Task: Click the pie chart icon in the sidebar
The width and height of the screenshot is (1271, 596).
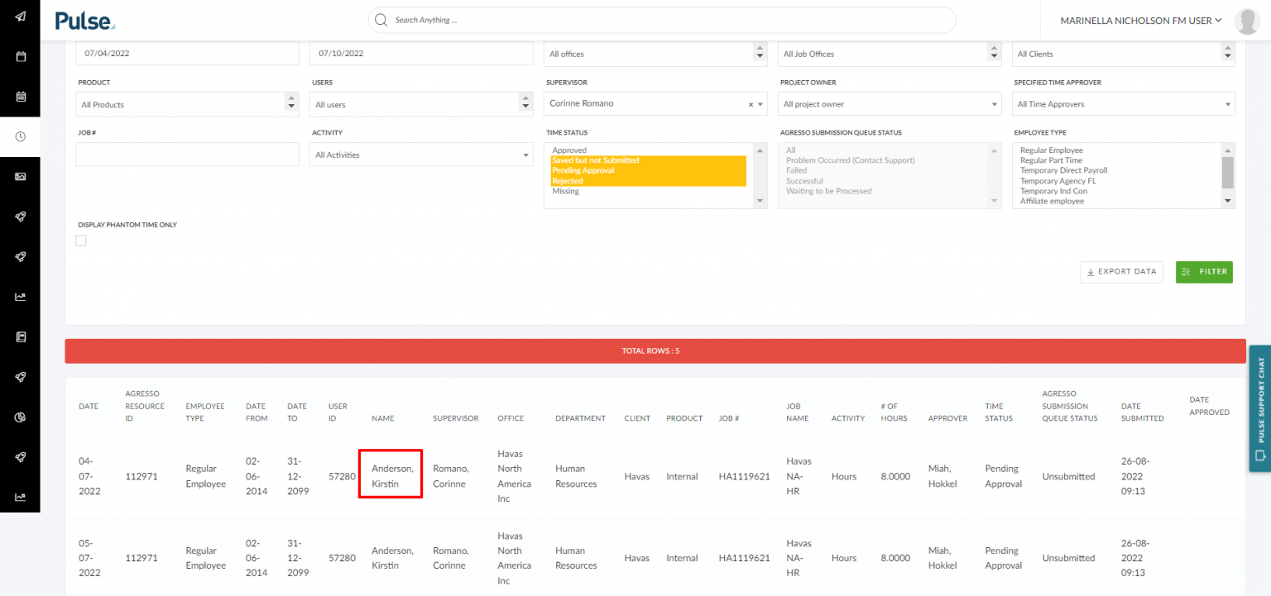Action: click(x=20, y=417)
